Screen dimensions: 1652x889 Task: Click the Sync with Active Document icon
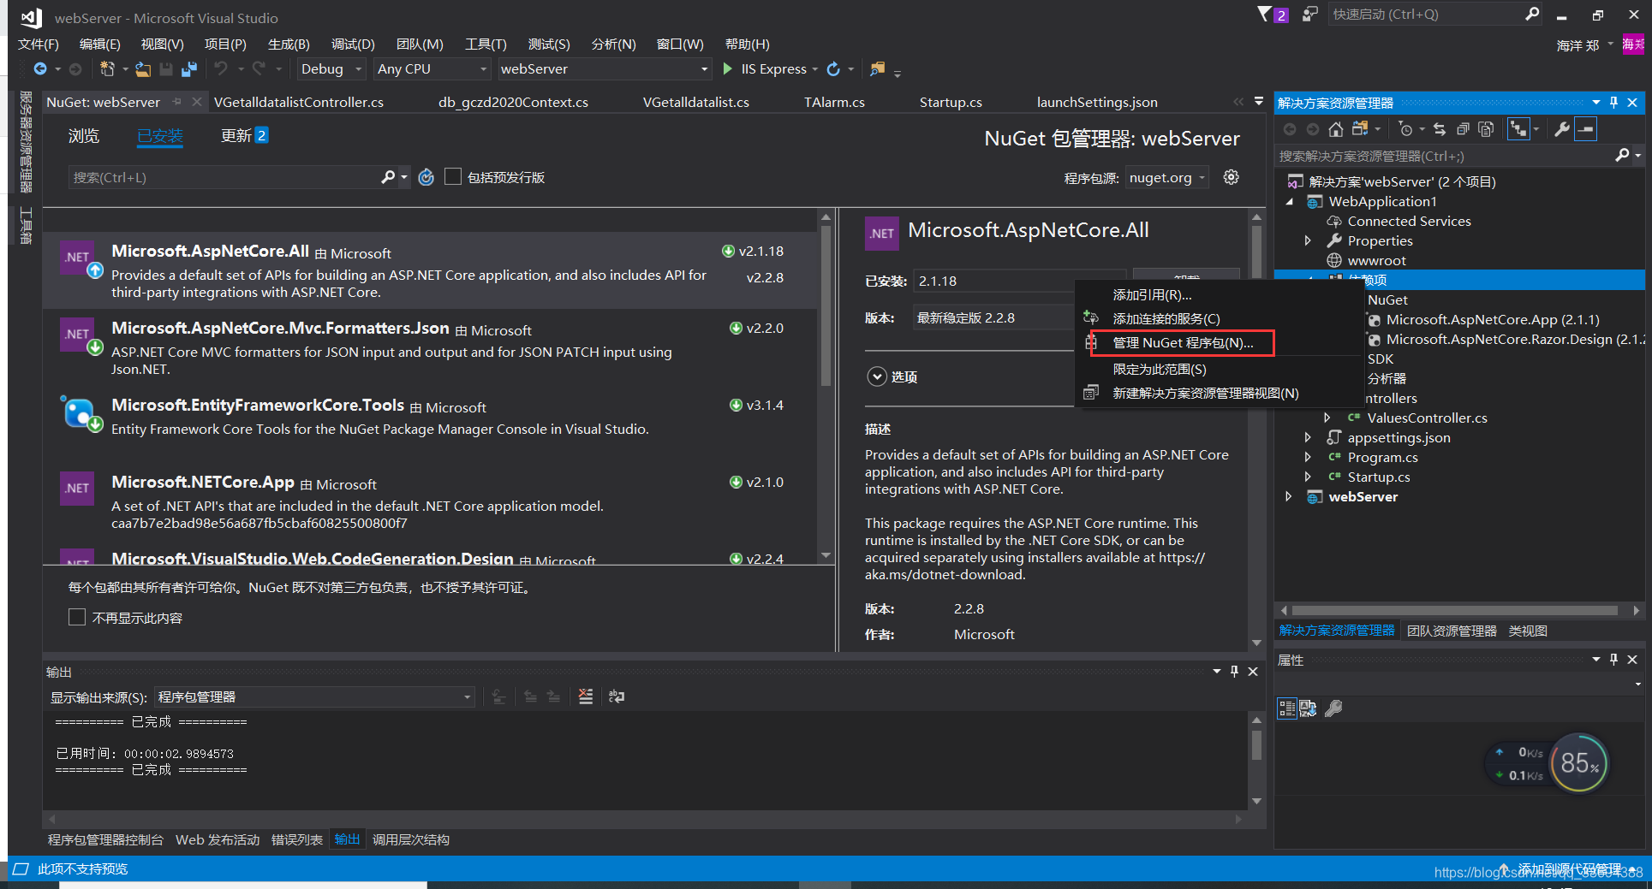tap(1440, 129)
